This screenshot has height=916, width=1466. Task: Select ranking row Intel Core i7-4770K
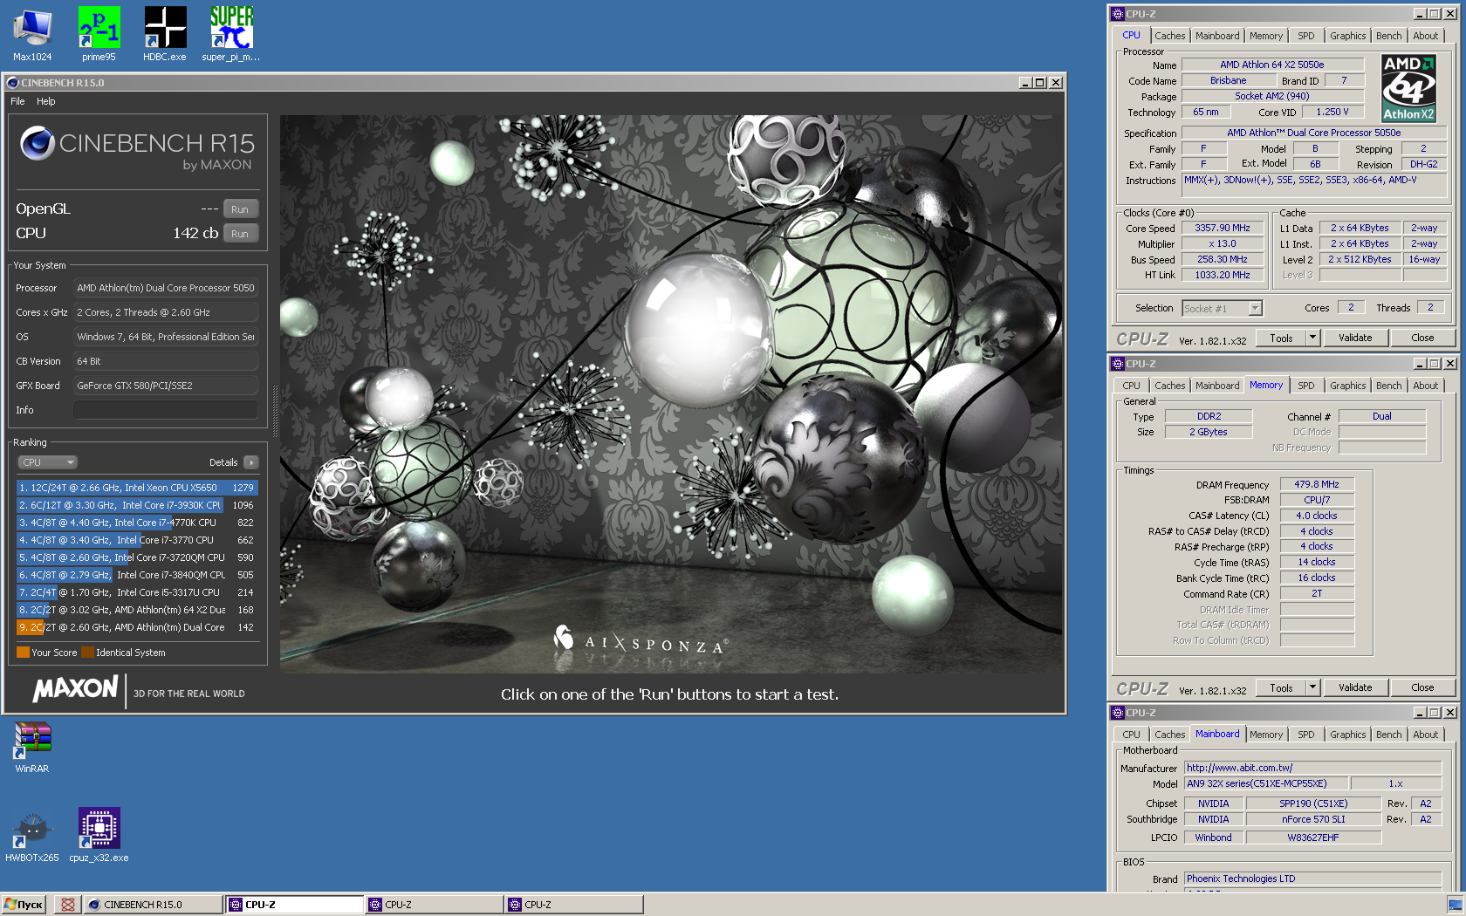coord(137,523)
